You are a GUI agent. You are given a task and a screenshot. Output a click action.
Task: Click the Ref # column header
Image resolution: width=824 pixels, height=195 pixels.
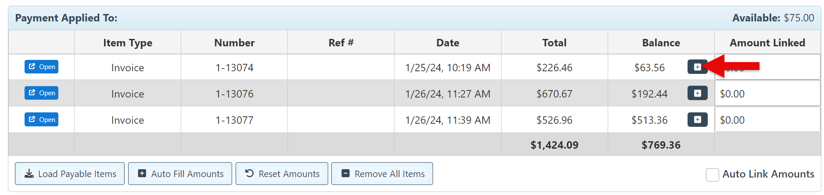pos(341,43)
